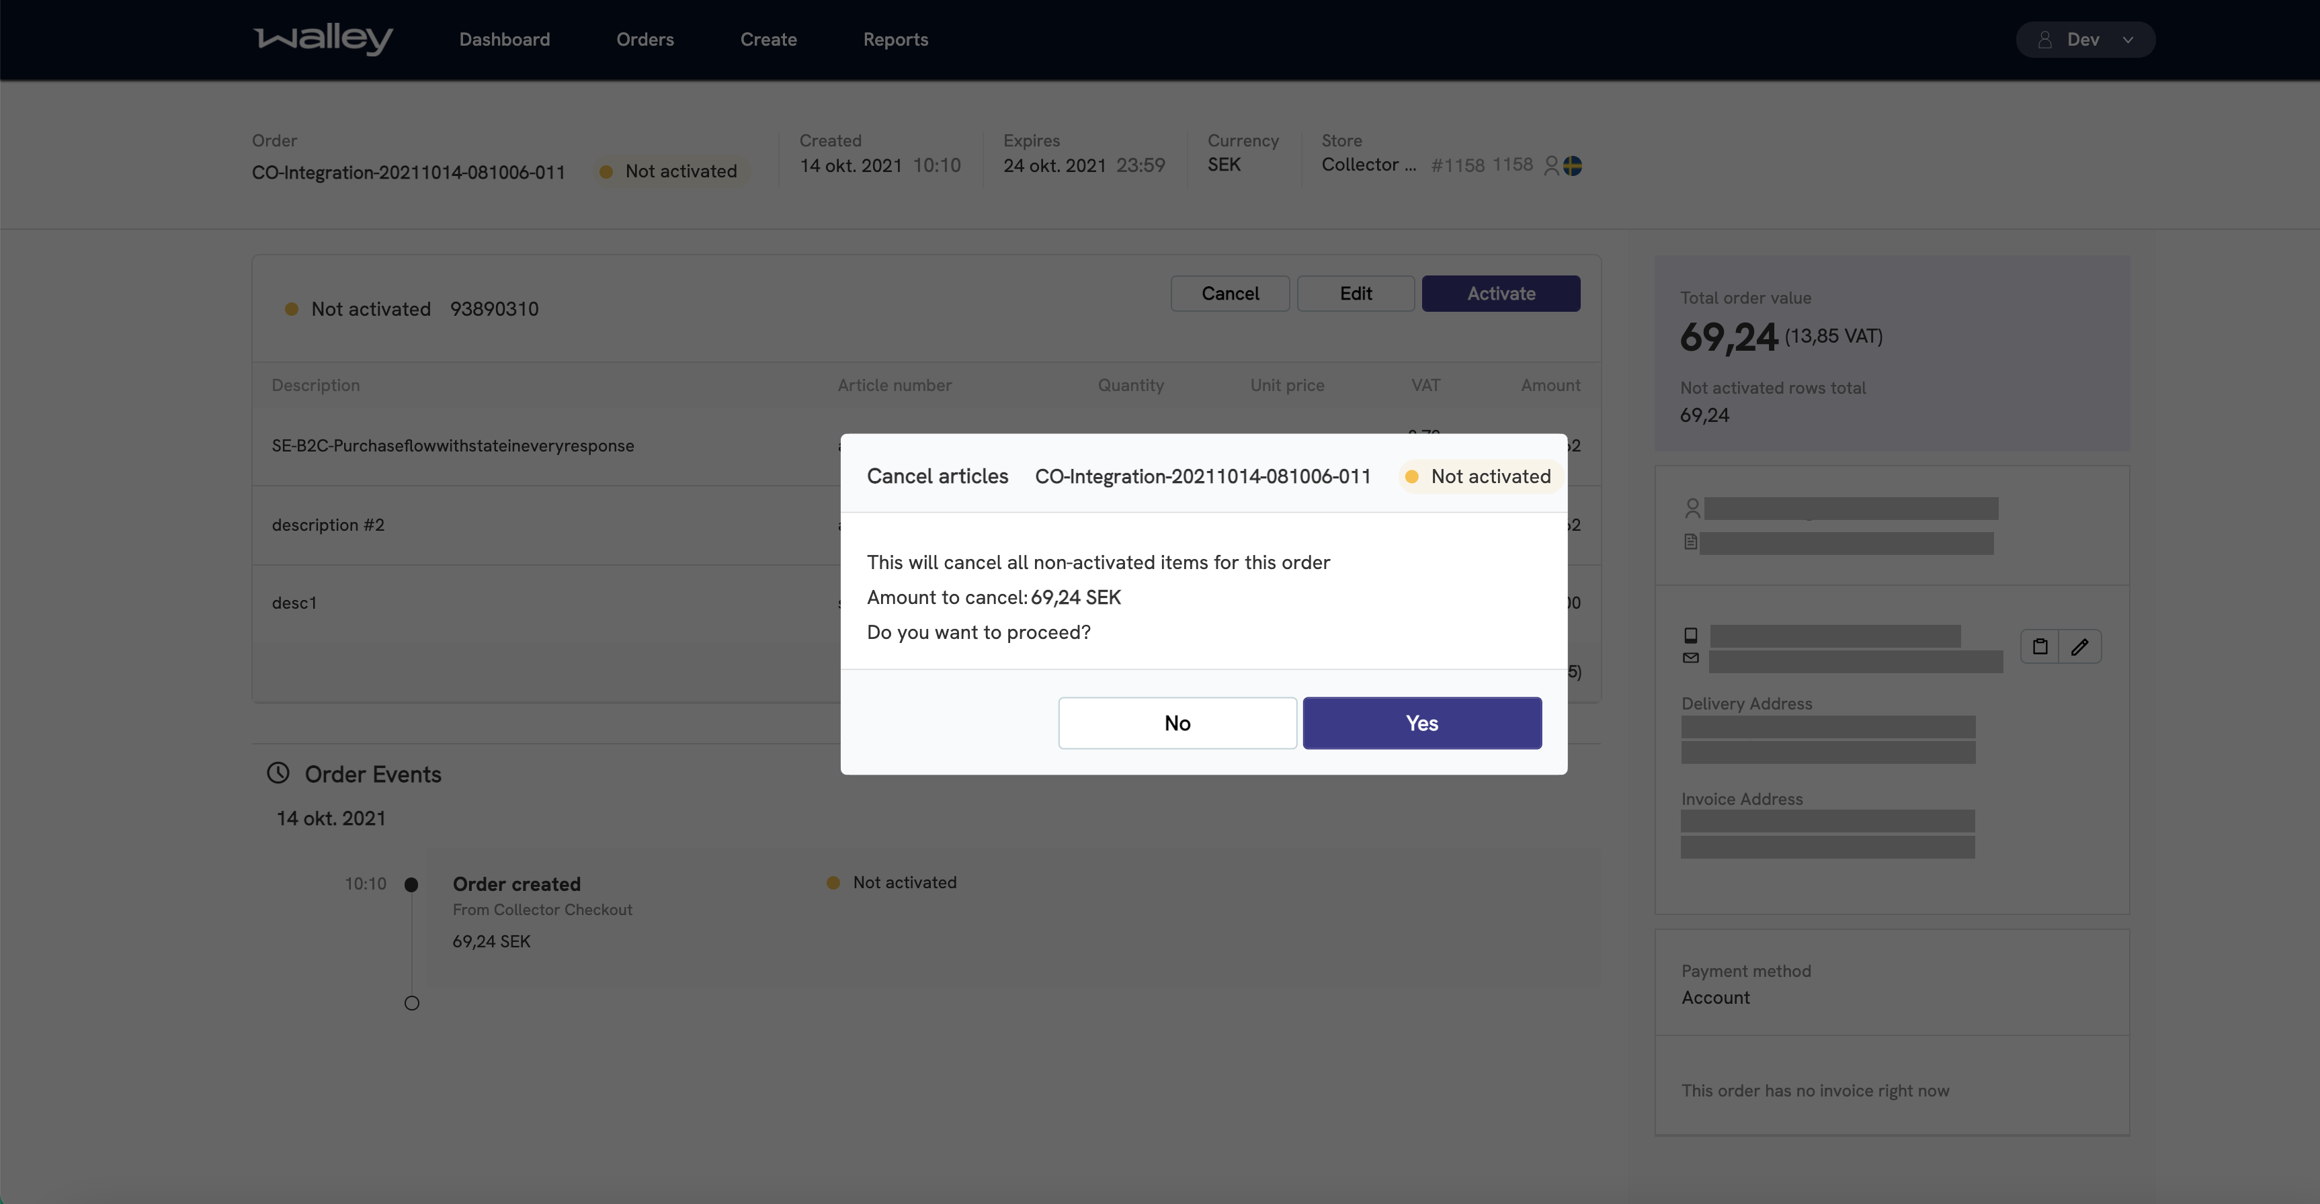Select the empty timeline end marker
The height and width of the screenshot is (1204, 2320).
point(411,1003)
